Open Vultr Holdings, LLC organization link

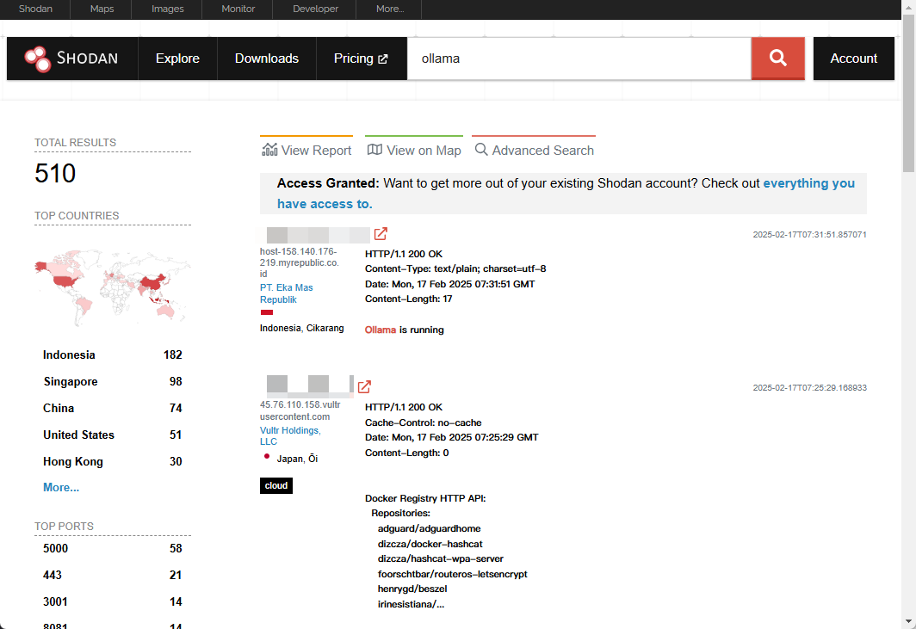click(290, 435)
